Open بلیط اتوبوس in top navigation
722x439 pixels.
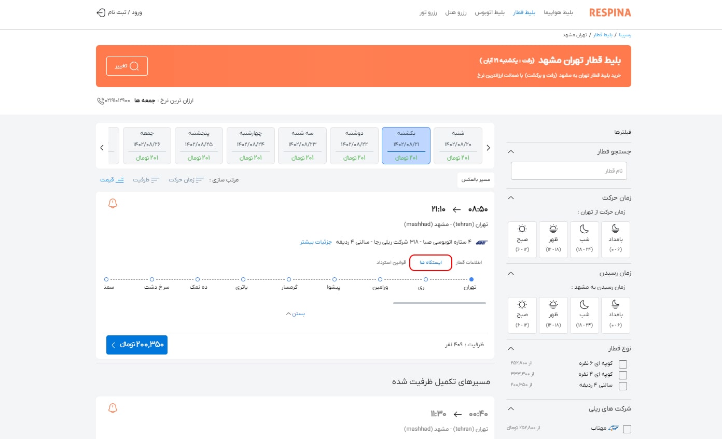tap(490, 12)
